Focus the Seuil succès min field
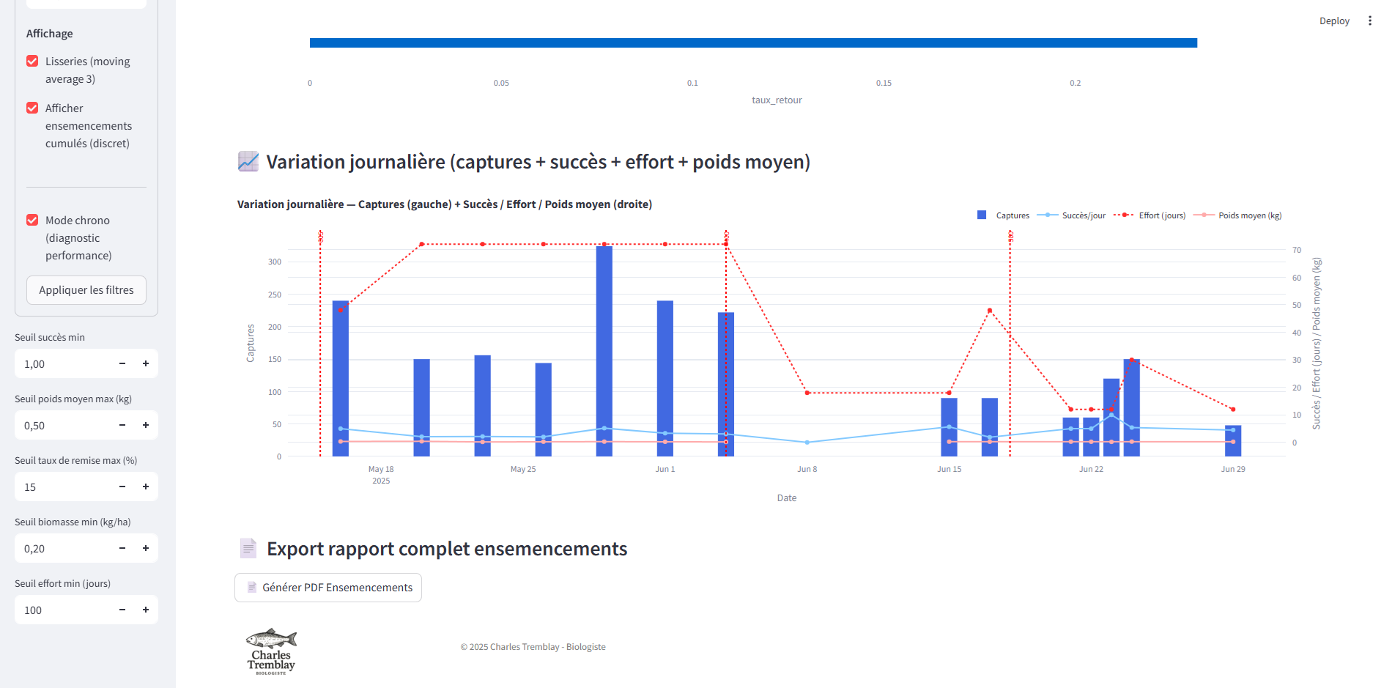The height and width of the screenshot is (688, 1392). point(62,364)
